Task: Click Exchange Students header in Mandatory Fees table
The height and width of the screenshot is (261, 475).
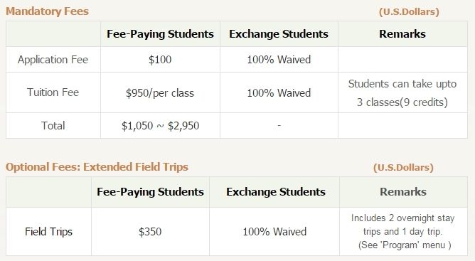Action: pos(279,33)
